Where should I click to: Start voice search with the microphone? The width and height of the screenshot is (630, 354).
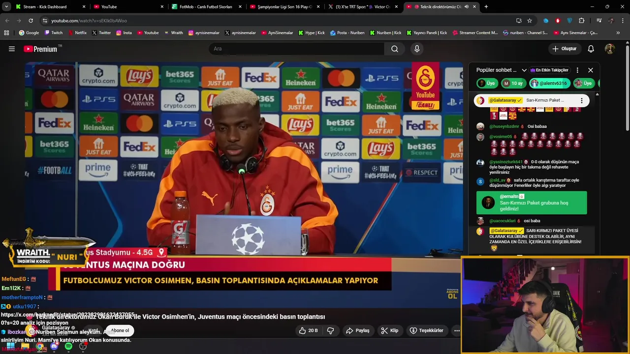coord(417,49)
